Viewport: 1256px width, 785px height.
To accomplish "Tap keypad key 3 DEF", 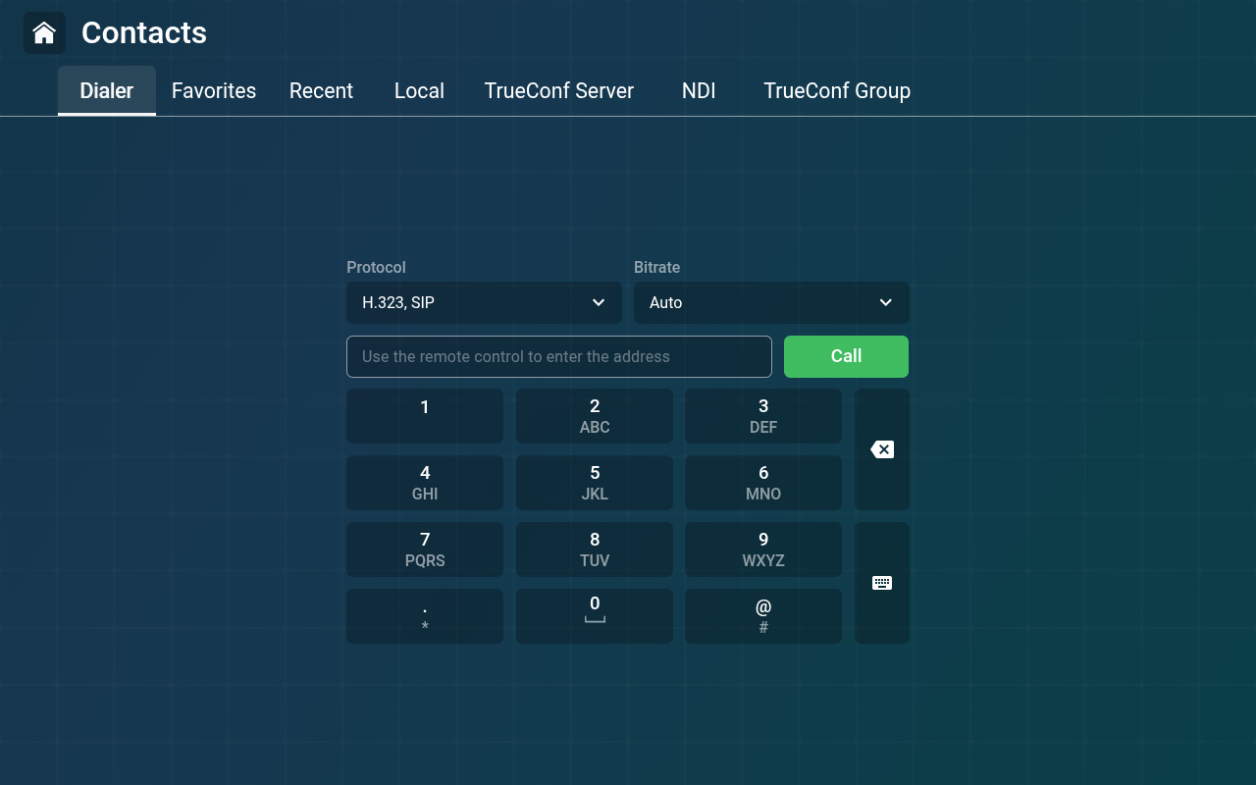I will (x=763, y=416).
